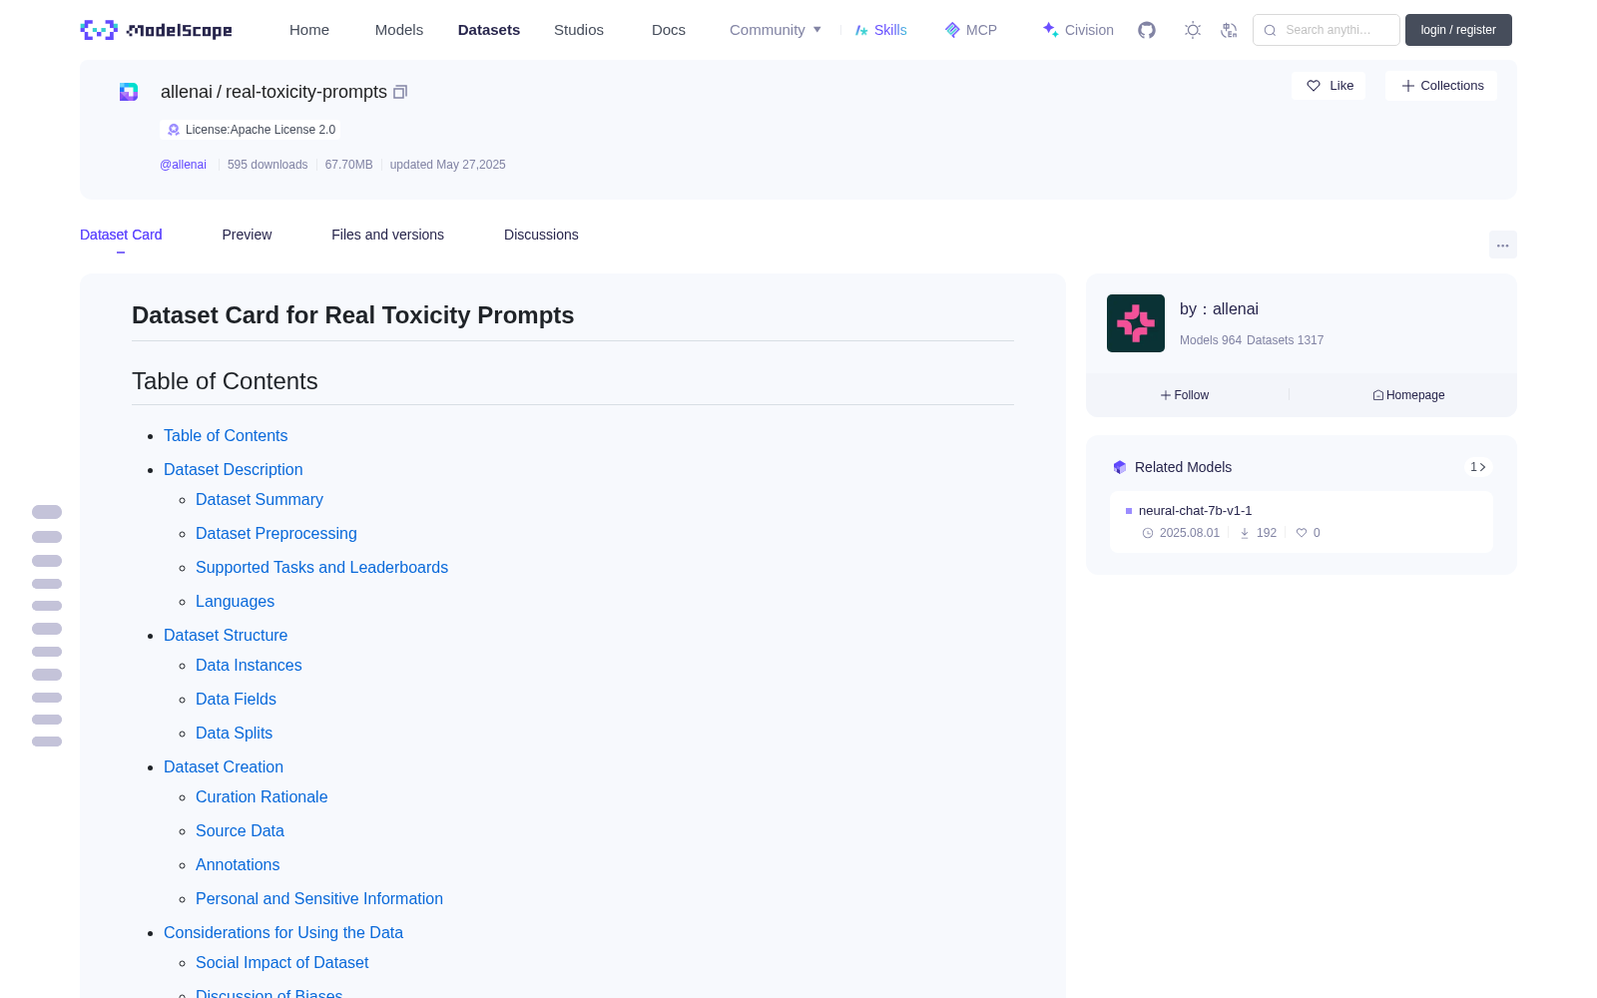The image size is (1597, 998).
Task: Open the three-dot more options menu
Action: click(1502, 245)
